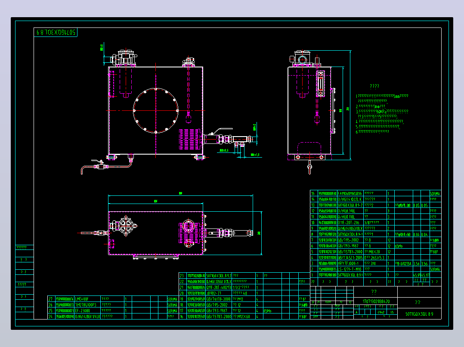This screenshot has width=464, height=347.
Task: Select the FAM060MNSB16 cell in parts list
Action: (x=350, y=193)
